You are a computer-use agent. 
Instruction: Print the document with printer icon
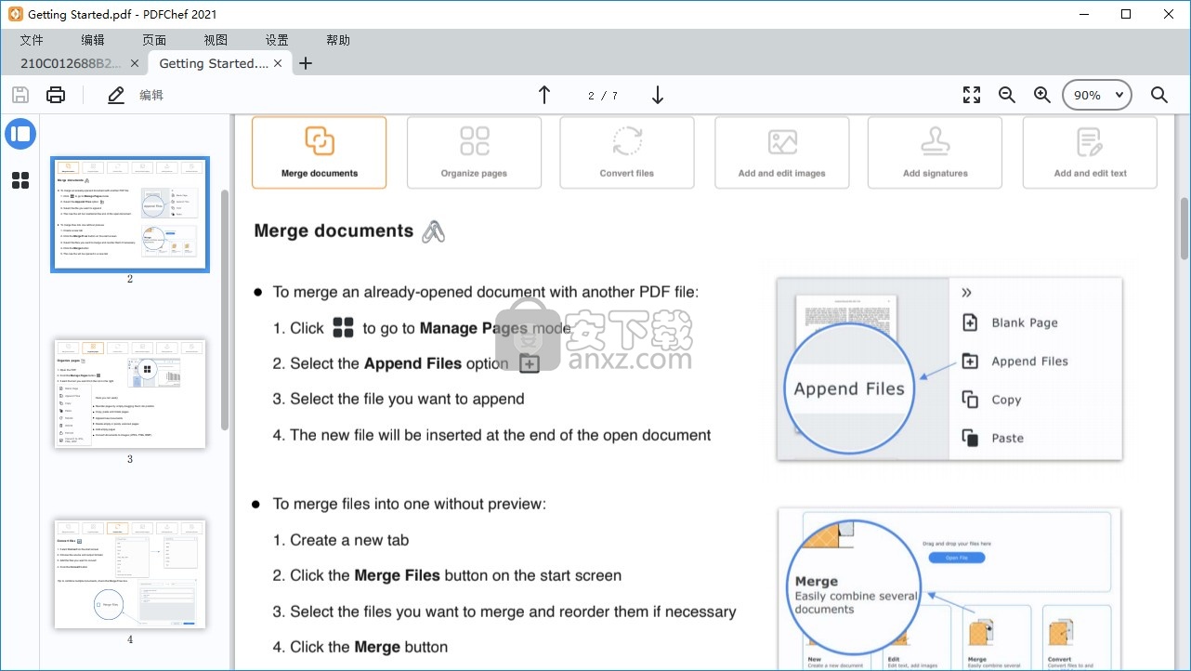click(56, 95)
